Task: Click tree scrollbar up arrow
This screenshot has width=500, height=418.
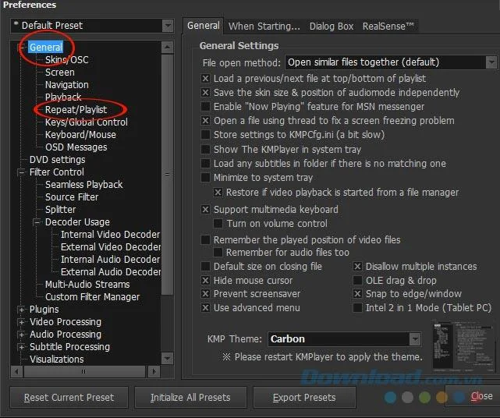Action: pos(167,48)
